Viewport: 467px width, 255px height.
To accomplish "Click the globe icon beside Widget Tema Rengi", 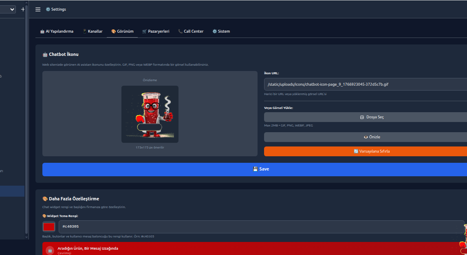I will point(44,216).
